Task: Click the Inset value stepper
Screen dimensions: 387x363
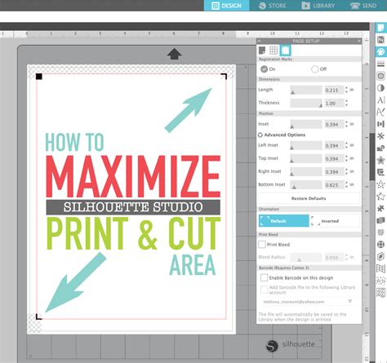Action: pos(346,124)
